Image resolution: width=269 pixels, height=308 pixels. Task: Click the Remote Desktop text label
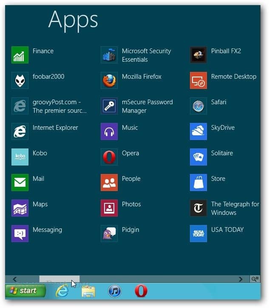click(x=234, y=77)
